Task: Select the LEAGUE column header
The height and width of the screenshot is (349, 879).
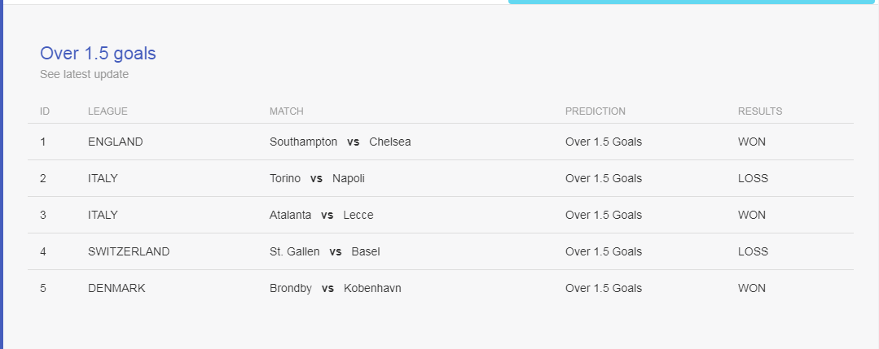Action: click(x=108, y=111)
